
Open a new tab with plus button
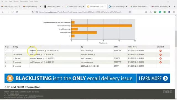pos(175,7)
